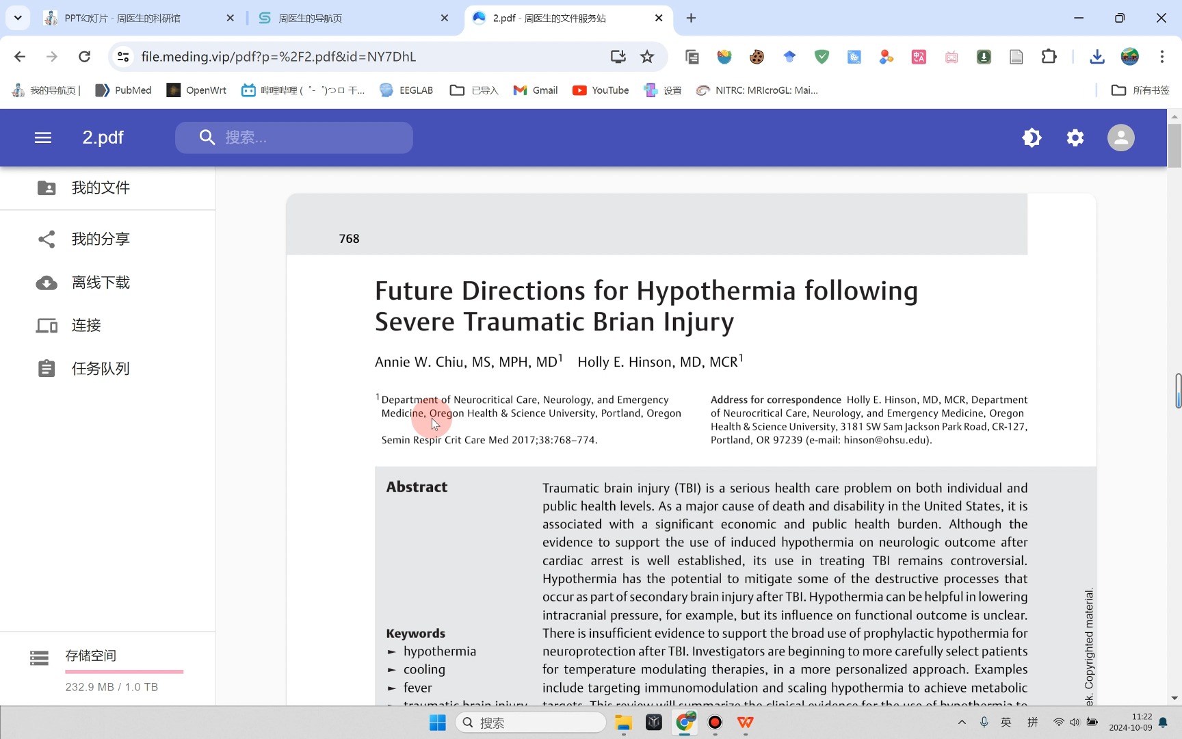
Task: Open the notification bell in taskbar
Action: (x=1163, y=723)
